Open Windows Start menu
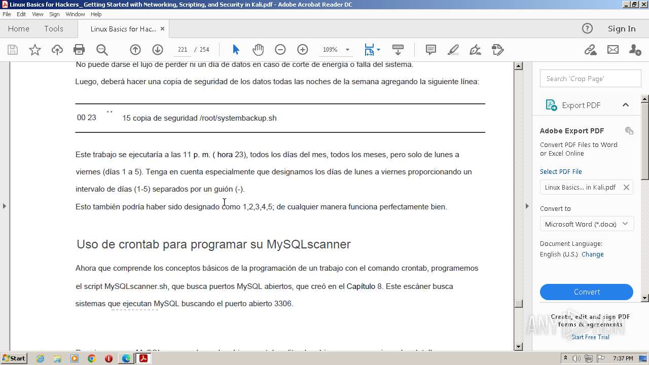Image resolution: width=649 pixels, height=365 pixels. click(14, 358)
